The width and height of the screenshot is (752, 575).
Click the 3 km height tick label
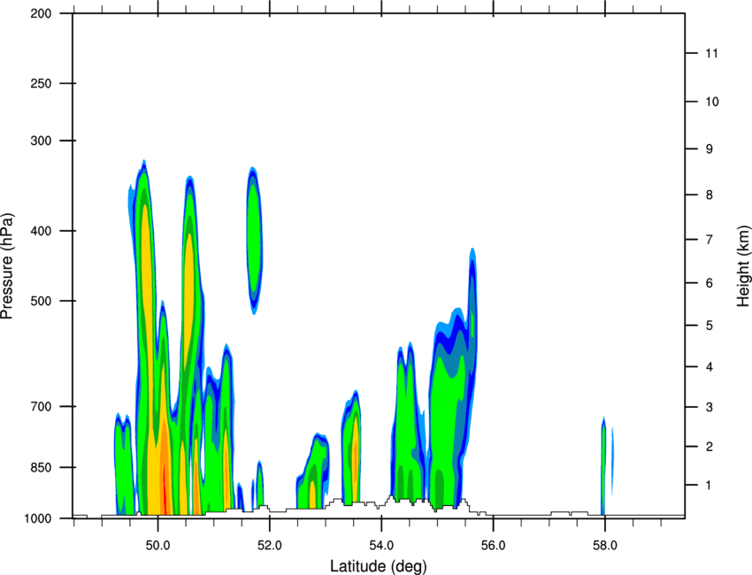[x=710, y=407]
